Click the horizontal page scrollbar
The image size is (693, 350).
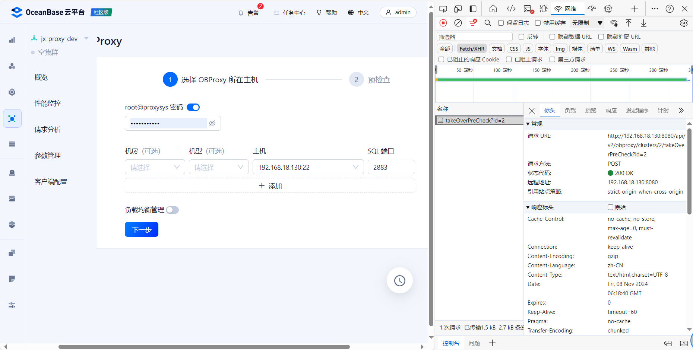pyautogui.click(x=204, y=347)
